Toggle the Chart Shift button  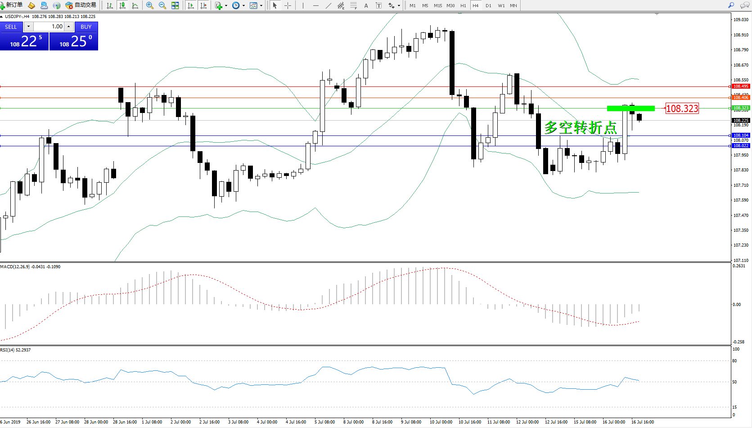203,5
